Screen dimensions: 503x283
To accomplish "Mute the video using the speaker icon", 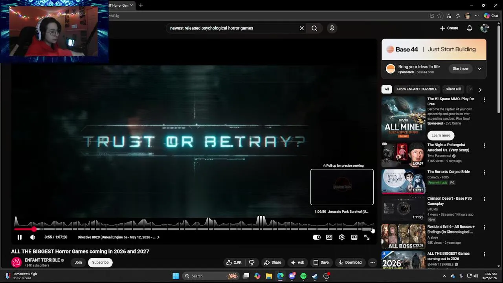I will click(33, 237).
